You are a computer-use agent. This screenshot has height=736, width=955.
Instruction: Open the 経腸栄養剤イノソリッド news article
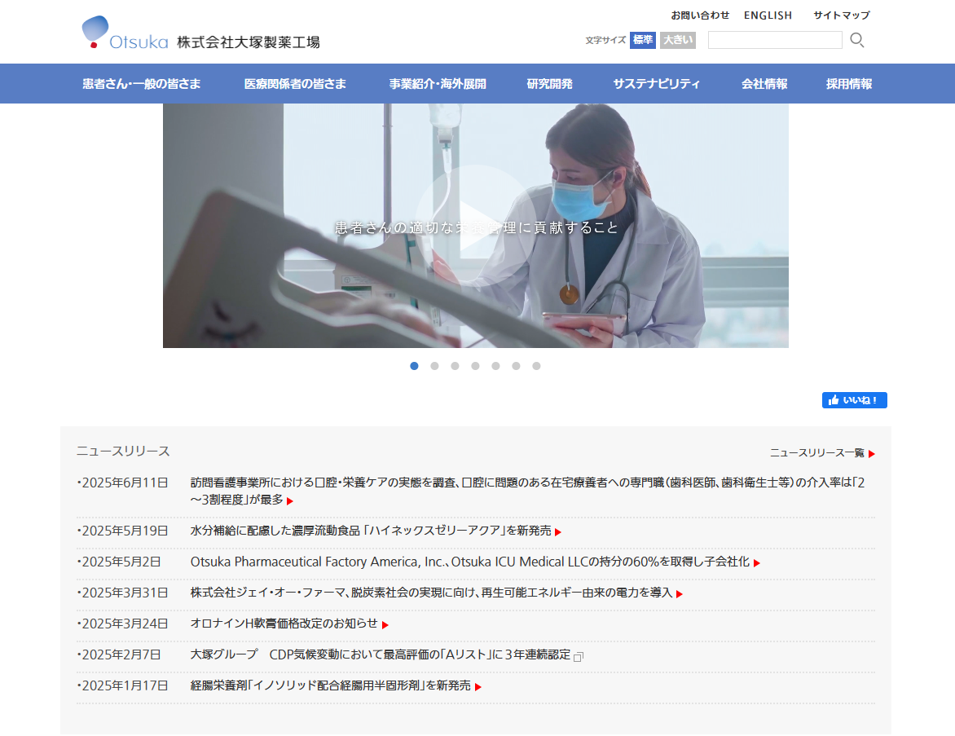click(330, 685)
